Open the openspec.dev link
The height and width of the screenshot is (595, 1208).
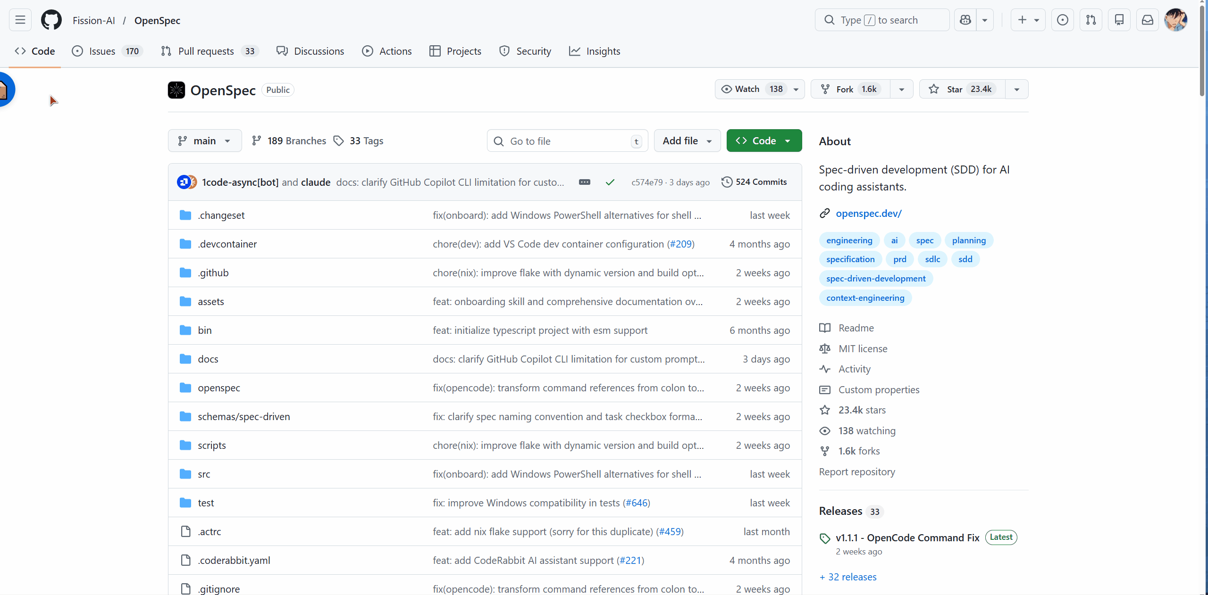point(868,214)
